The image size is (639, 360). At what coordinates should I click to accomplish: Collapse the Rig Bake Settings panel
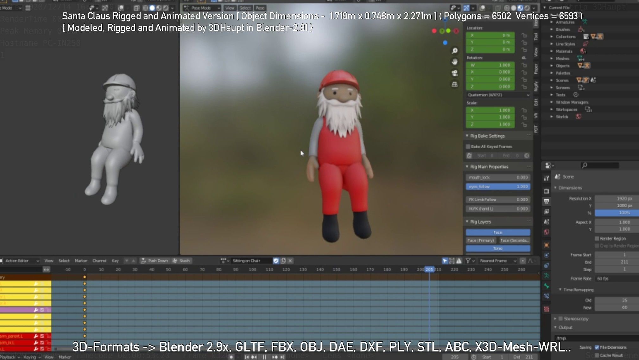[467, 136]
